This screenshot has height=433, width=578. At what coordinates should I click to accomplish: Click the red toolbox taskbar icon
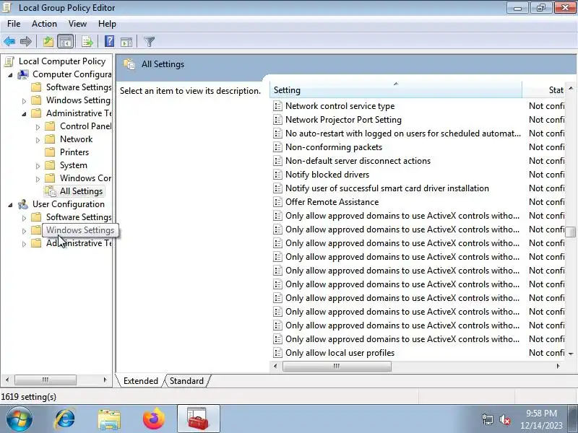click(198, 419)
